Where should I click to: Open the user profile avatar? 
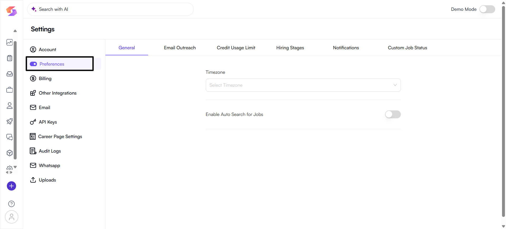pyautogui.click(x=11, y=217)
